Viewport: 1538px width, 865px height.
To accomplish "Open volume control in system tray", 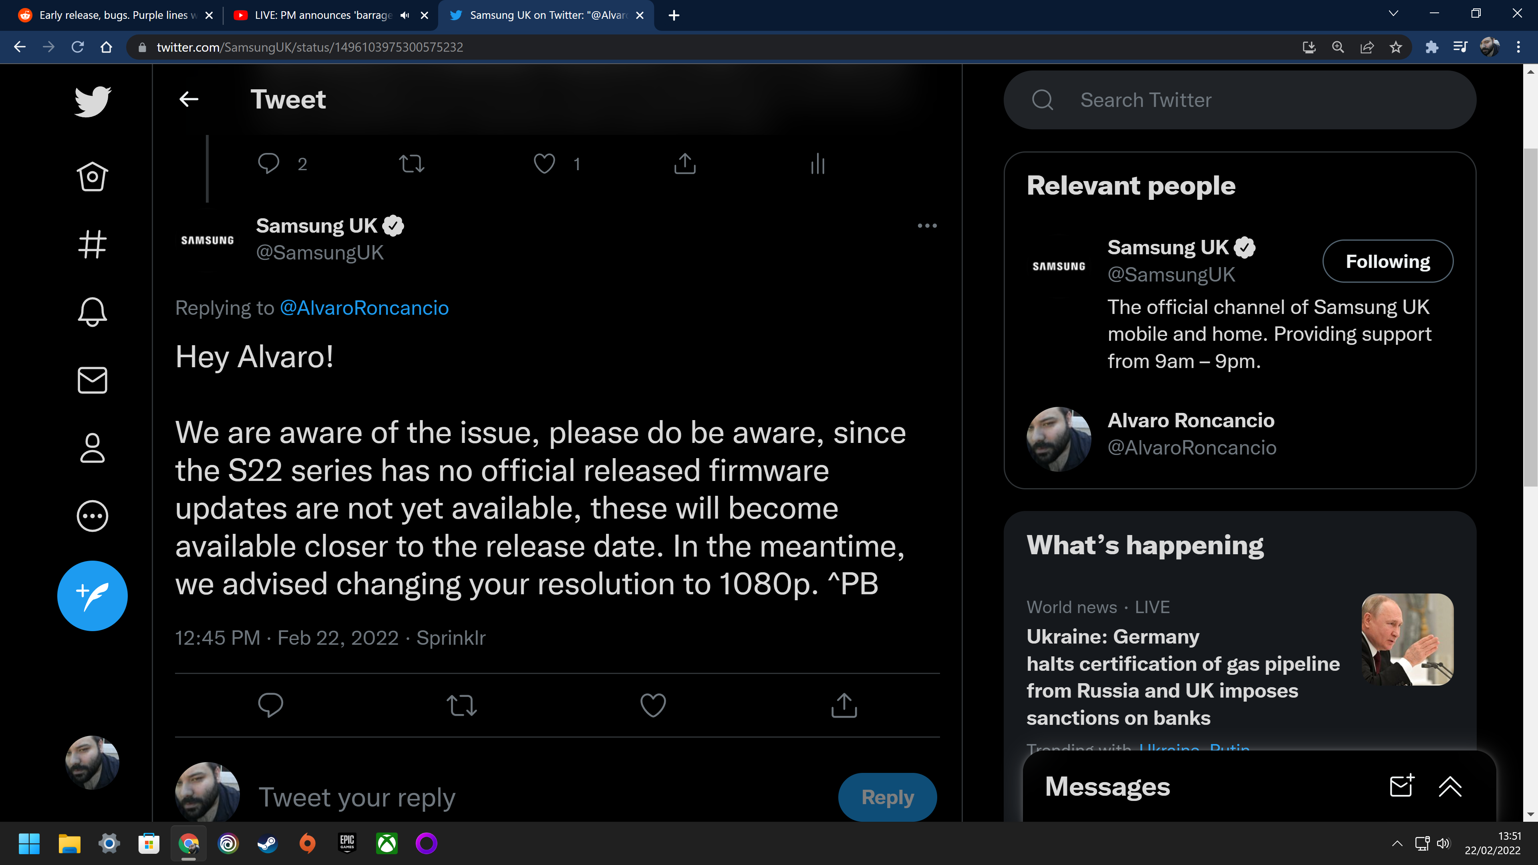I will point(1443,843).
